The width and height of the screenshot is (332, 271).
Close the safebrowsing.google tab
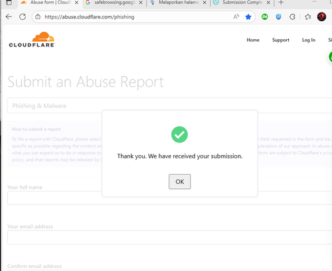pyautogui.click(x=141, y=3)
